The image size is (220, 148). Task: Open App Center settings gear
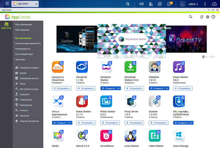(x=207, y=17)
